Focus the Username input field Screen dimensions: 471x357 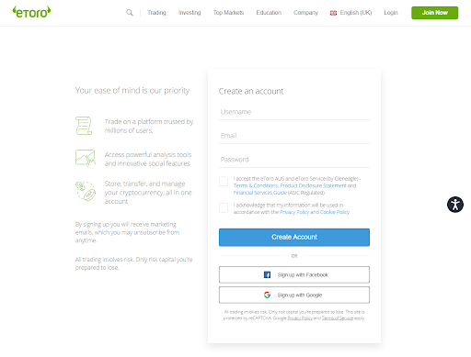click(294, 112)
